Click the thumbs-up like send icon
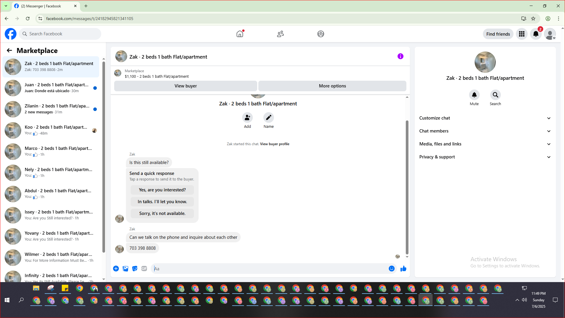 [403, 269]
